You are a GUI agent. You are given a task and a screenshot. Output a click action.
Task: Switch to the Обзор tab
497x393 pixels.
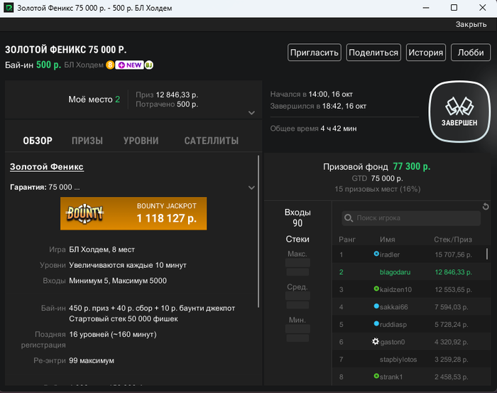(x=38, y=141)
